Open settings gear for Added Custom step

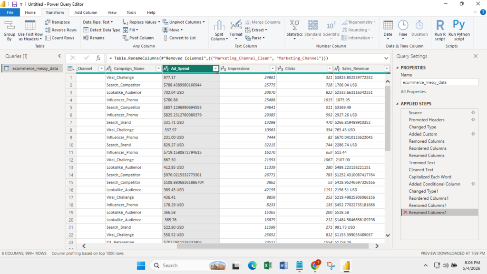tap(473, 134)
